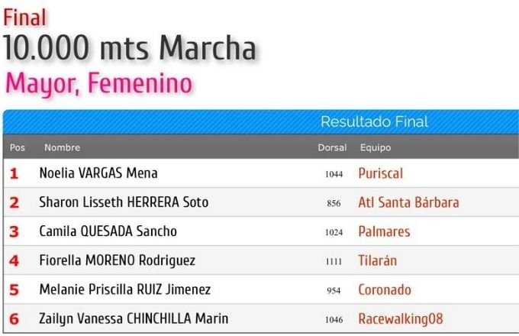Click the Coronado team link
519x336 pixels.
coord(385,289)
